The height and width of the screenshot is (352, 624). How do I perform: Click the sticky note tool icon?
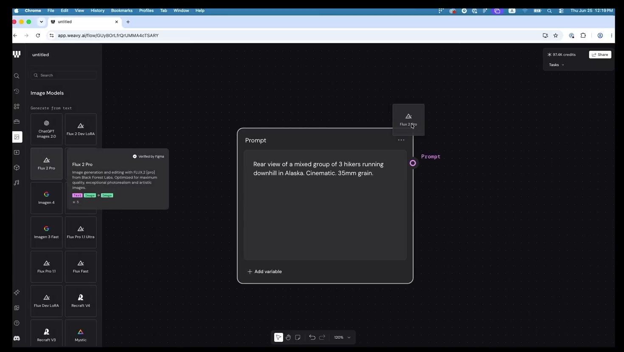pyautogui.click(x=298, y=337)
